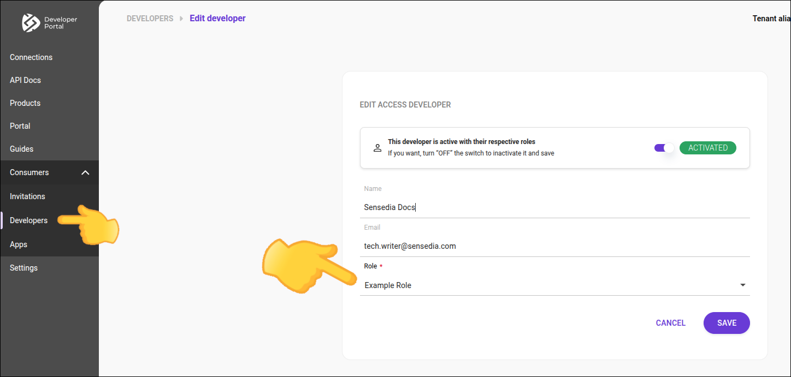Navigate to the Products section
The width and height of the screenshot is (791, 377).
pos(25,103)
